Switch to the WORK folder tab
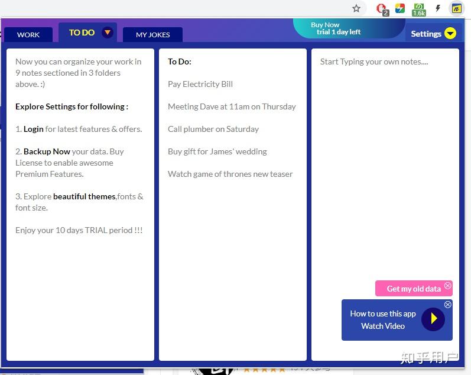 tap(28, 34)
